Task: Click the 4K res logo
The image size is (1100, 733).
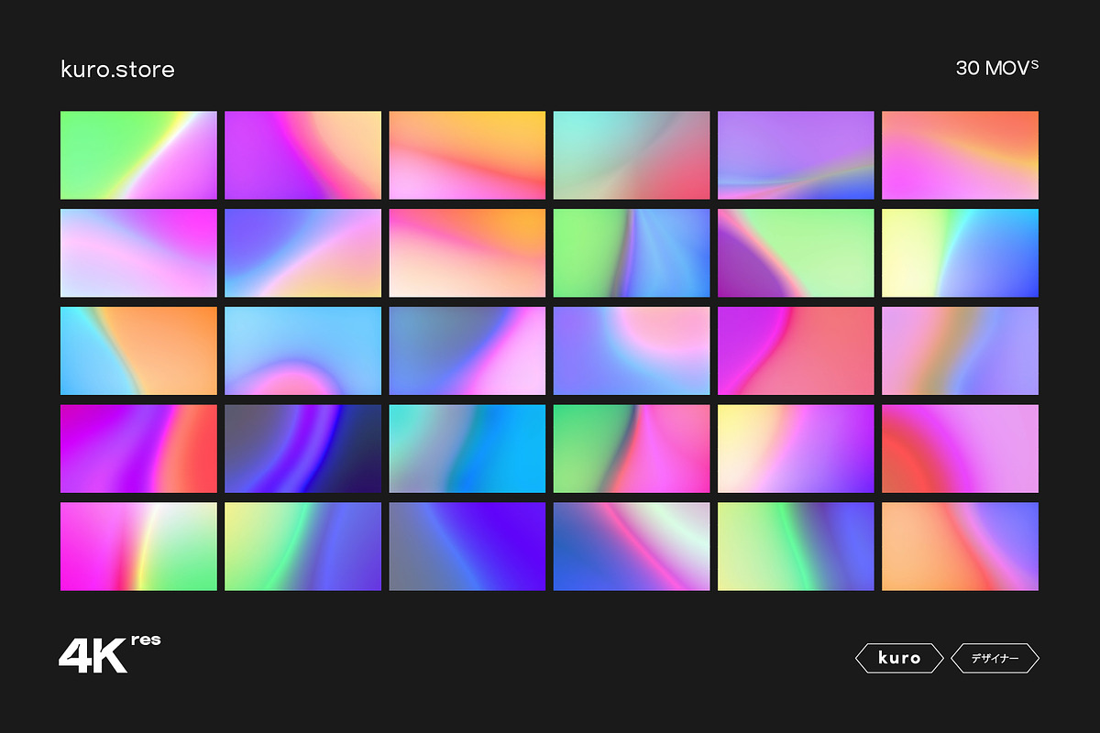Action: [x=105, y=656]
